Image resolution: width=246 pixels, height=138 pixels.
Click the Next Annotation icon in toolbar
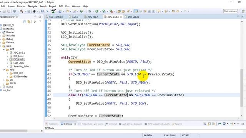pyautogui.click(x=159, y=11)
